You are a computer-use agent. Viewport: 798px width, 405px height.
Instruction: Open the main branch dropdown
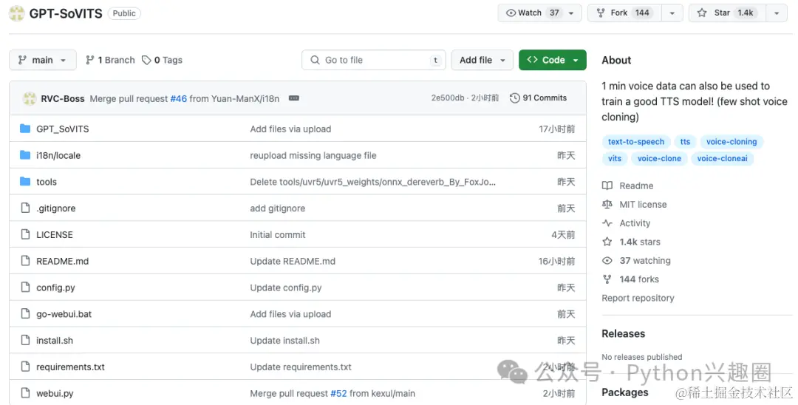point(43,60)
